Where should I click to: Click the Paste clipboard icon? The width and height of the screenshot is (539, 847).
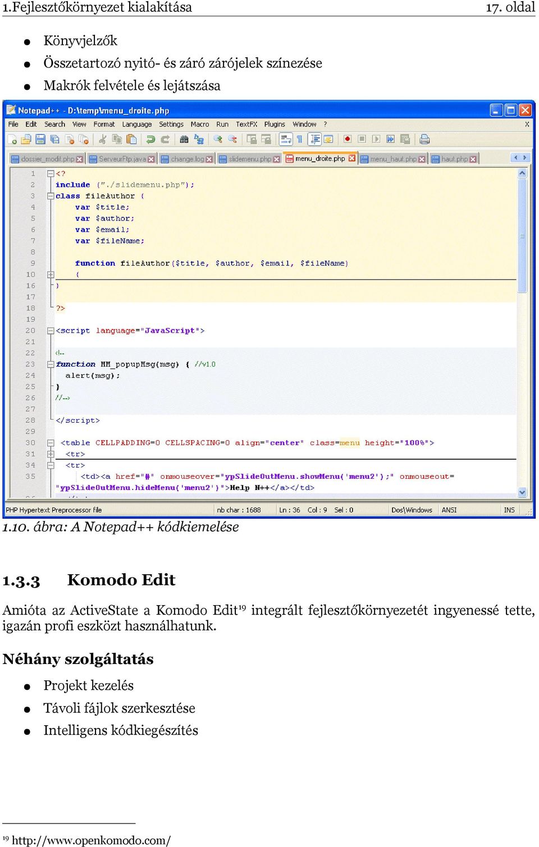(131, 139)
